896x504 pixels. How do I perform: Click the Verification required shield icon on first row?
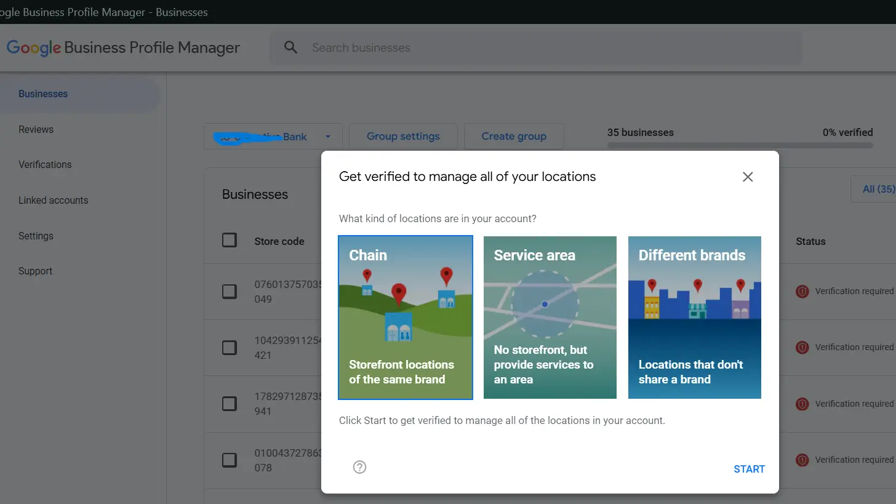click(x=802, y=291)
